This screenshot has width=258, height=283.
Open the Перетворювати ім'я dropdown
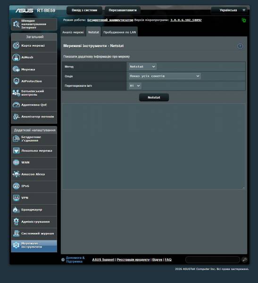coord(135,86)
